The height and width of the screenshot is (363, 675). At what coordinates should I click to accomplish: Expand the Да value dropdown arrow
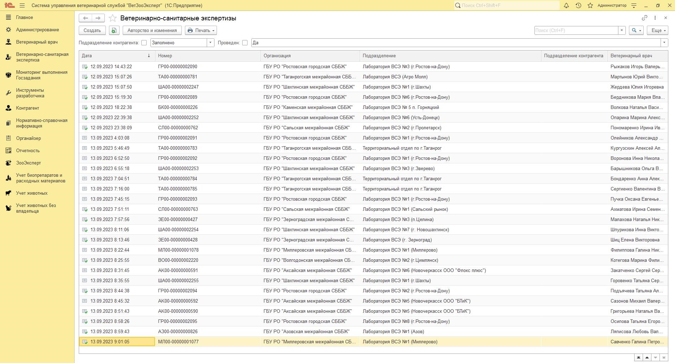click(x=664, y=43)
